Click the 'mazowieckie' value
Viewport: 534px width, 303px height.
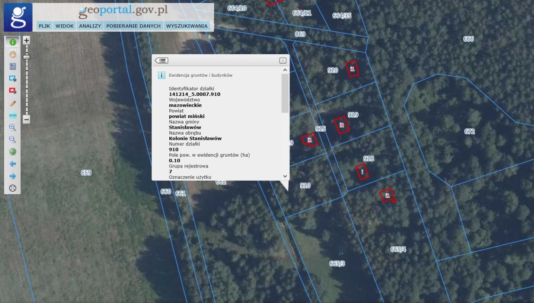(185, 105)
